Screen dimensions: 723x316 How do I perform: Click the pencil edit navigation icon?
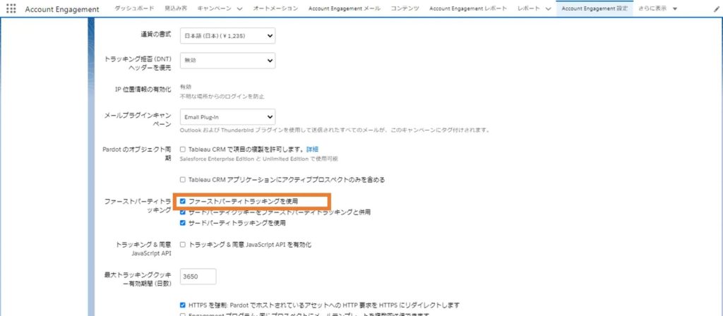point(716,8)
